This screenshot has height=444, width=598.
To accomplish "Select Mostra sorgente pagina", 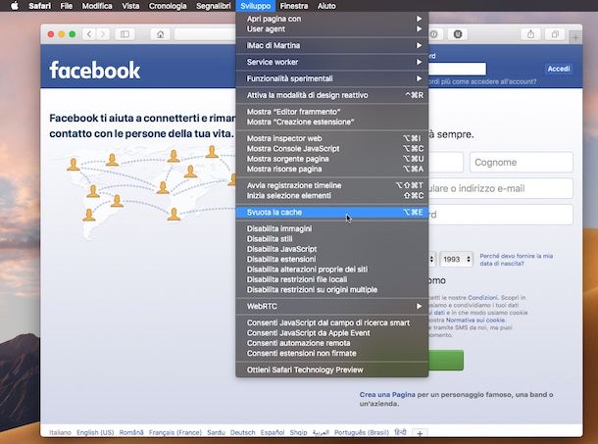I will pos(332,159).
